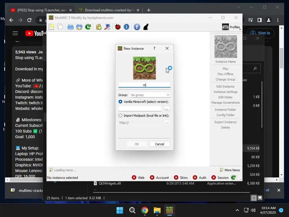This screenshot has height=217, width=289.
Task: Click Play in the instance panel
Action: [225, 69]
